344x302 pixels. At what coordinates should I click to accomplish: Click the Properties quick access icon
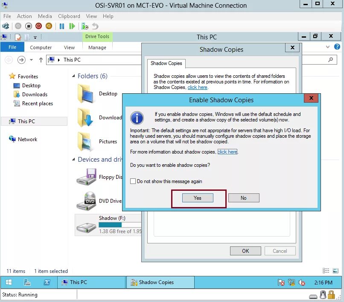[x=18, y=37]
